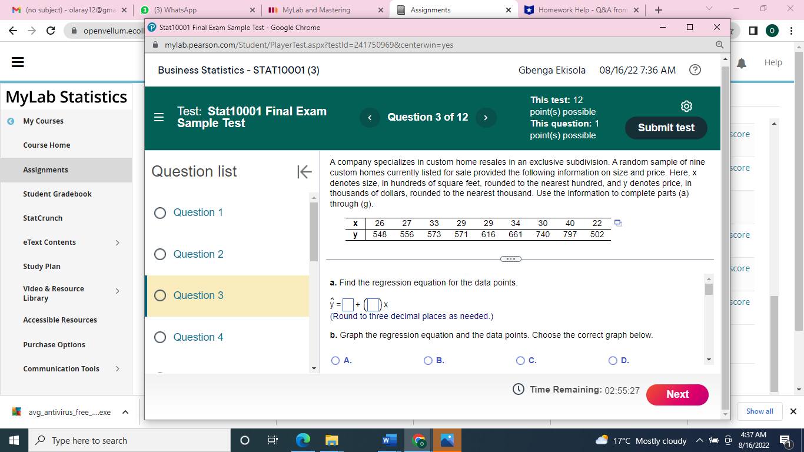Viewport: 804px width, 452px height.
Task: Open the test settings gear icon
Action: click(686, 106)
